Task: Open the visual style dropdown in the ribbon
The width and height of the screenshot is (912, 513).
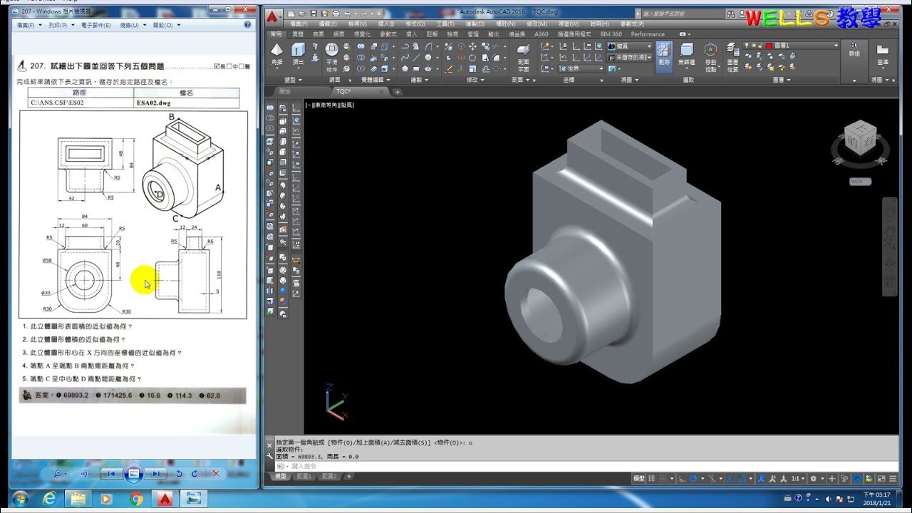Action: pyautogui.click(x=630, y=46)
